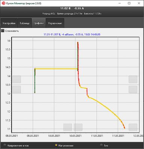Open the Настройки tab
Viewport: 144px width, 149px height.
(x=9, y=23)
